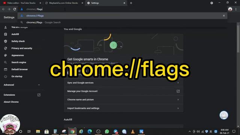Go back using the browser back arrow
The height and width of the screenshot is (135, 240).
click(3, 9)
